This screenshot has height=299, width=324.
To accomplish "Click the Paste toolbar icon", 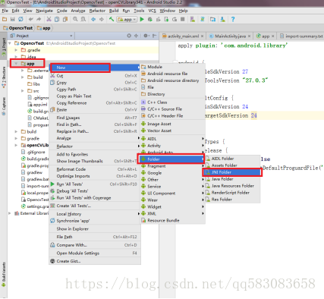I will coord(65,19).
